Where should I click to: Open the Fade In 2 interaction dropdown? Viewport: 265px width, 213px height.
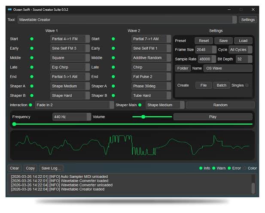[x=75, y=105]
